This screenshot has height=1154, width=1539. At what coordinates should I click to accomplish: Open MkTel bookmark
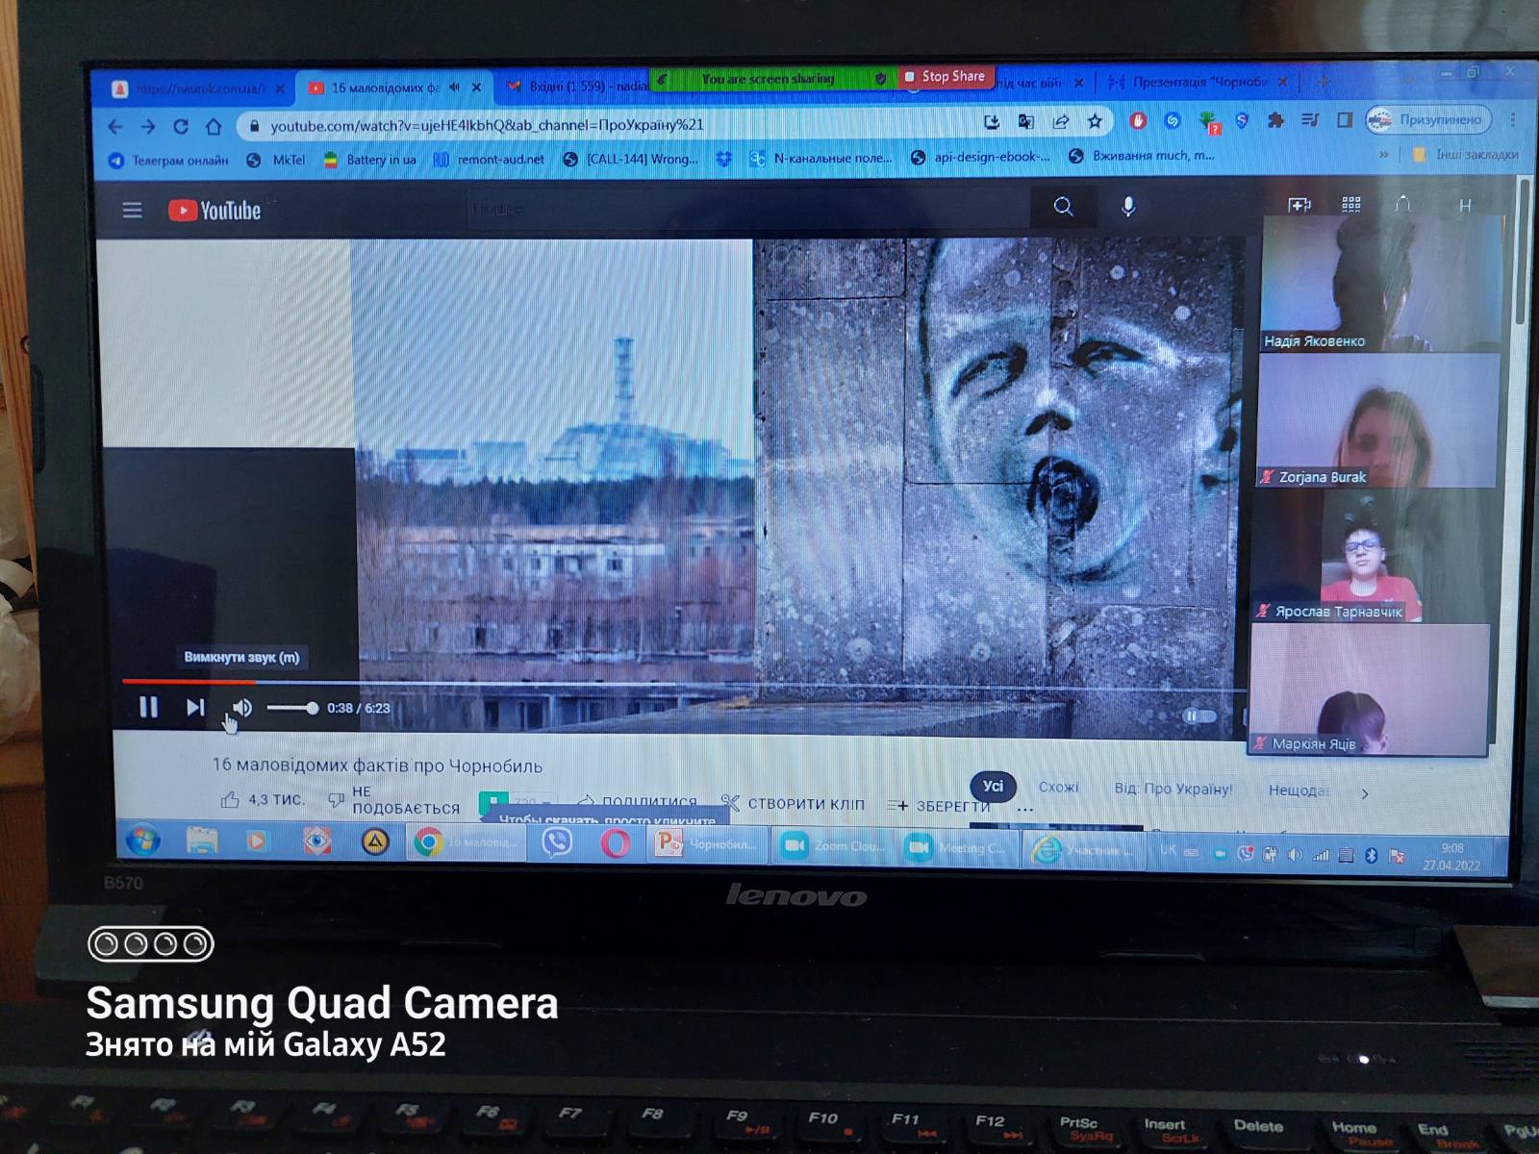(x=276, y=160)
